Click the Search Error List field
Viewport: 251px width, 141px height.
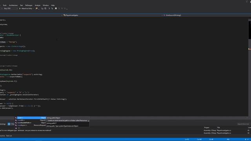(x=243, y=124)
